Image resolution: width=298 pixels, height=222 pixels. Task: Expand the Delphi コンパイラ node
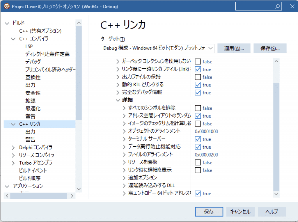13,148
